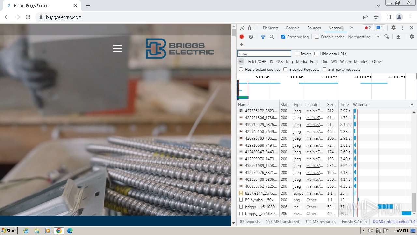Screen dimensions: 417x235
Task: Close the DevTools panel
Action: pos(412,28)
